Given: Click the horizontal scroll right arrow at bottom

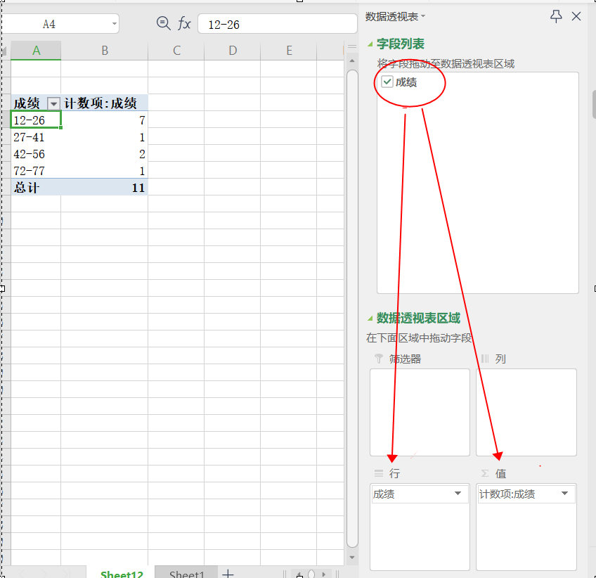Looking at the screenshot, I should pyautogui.click(x=324, y=574).
